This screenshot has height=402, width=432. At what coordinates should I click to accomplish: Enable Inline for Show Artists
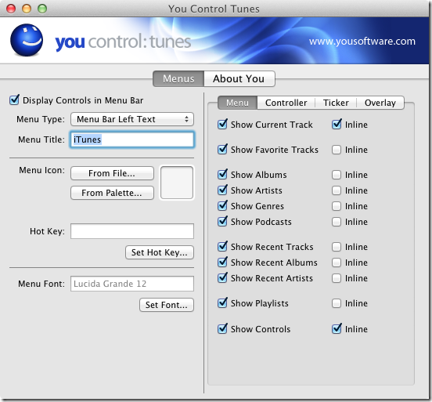click(x=337, y=190)
